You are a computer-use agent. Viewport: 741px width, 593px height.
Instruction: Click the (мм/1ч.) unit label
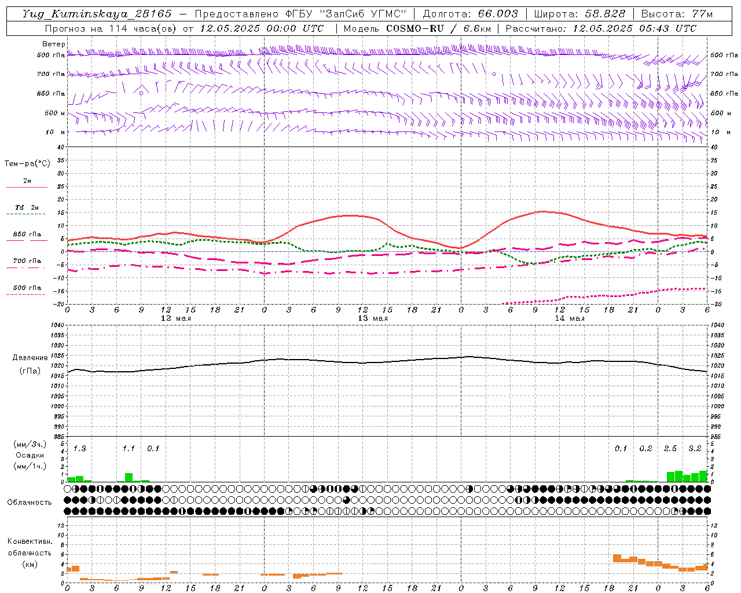click(30, 466)
